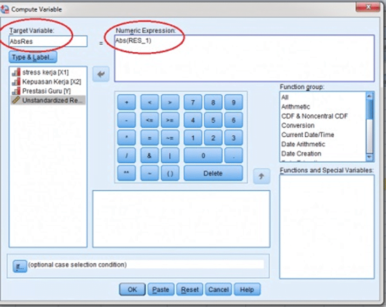Select Prestasi Guru [Y] variable
The image size is (386, 307).
coord(48,91)
